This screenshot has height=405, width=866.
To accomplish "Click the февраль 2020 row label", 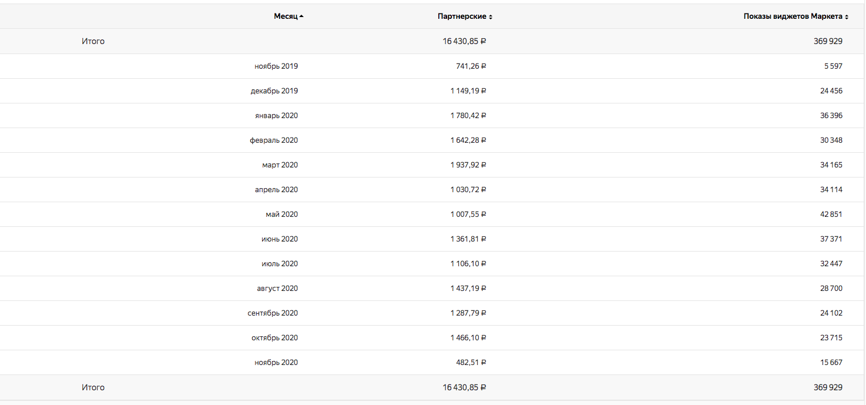I will [x=273, y=140].
